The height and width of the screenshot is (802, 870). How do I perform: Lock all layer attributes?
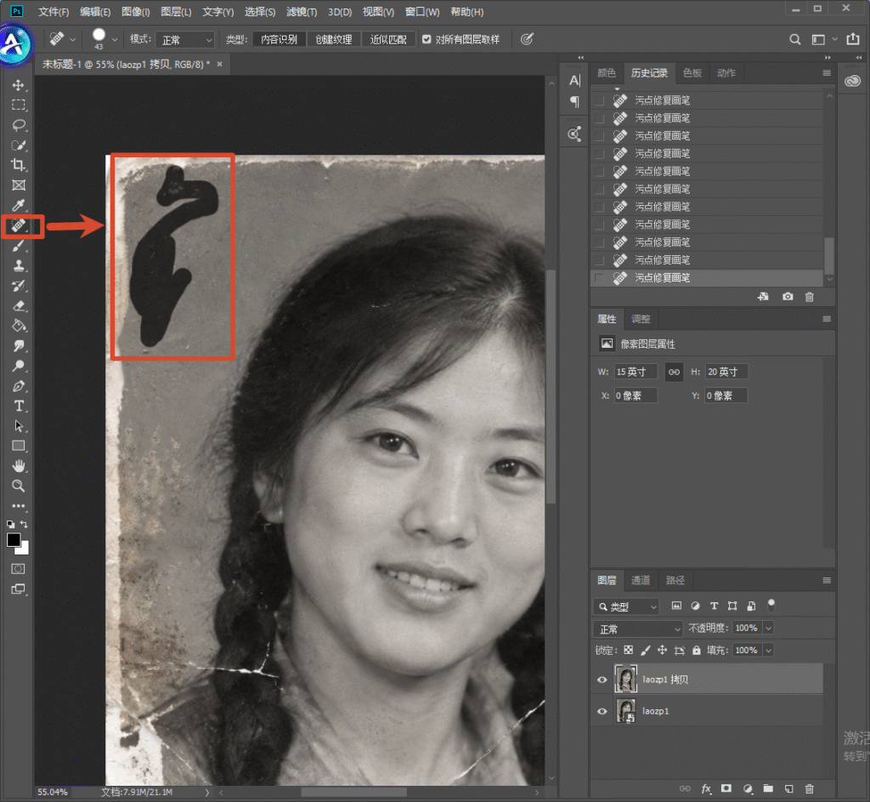697,650
